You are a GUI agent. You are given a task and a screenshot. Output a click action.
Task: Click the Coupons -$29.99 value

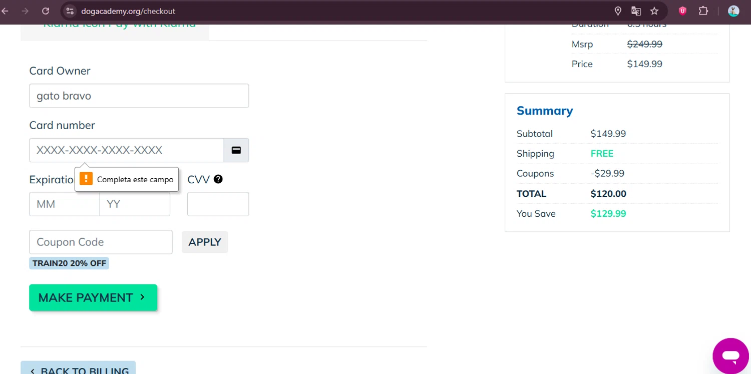coord(607,174)
